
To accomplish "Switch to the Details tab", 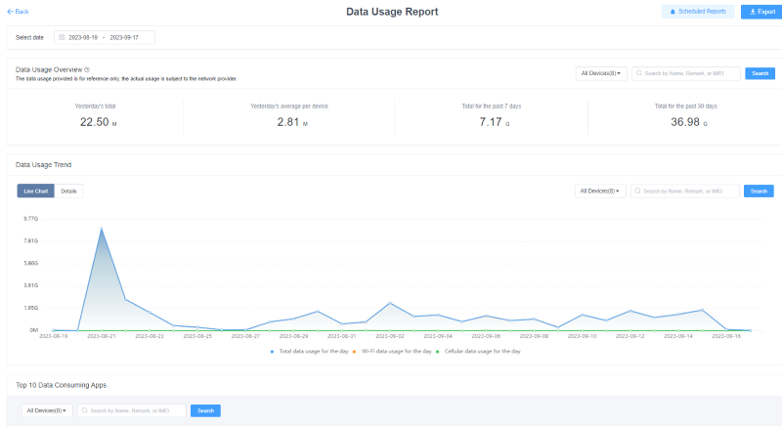I will (68, 191).
